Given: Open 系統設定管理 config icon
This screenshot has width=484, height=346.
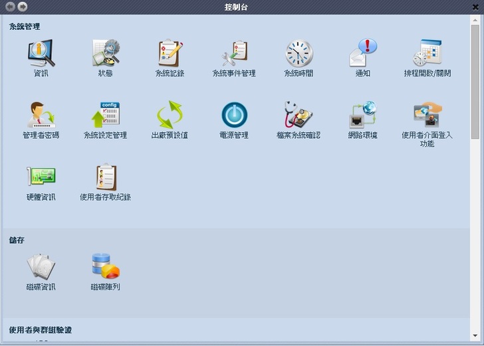Looking at the screenshot, I should point(106,115).
